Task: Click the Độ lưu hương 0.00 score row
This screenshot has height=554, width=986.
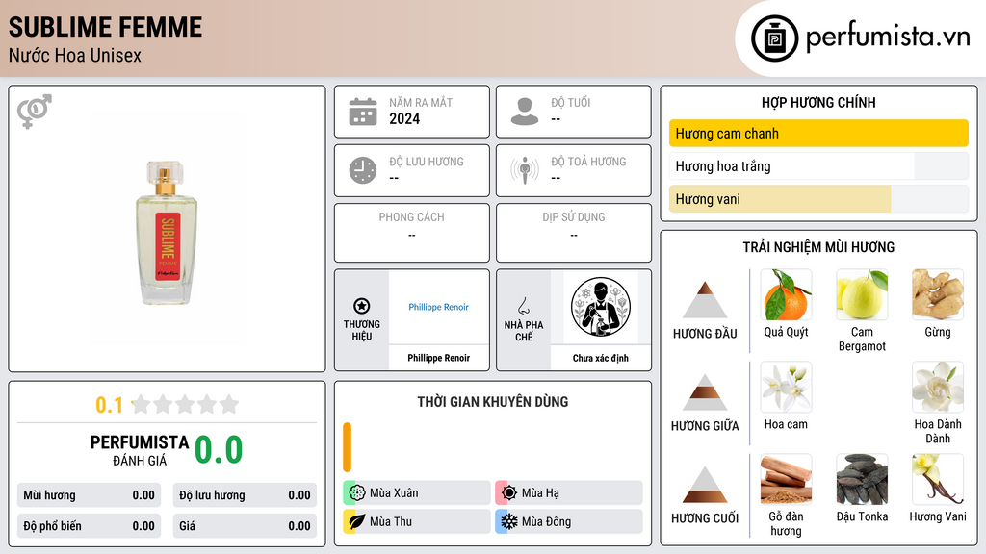Action: (x=245, y=495)
